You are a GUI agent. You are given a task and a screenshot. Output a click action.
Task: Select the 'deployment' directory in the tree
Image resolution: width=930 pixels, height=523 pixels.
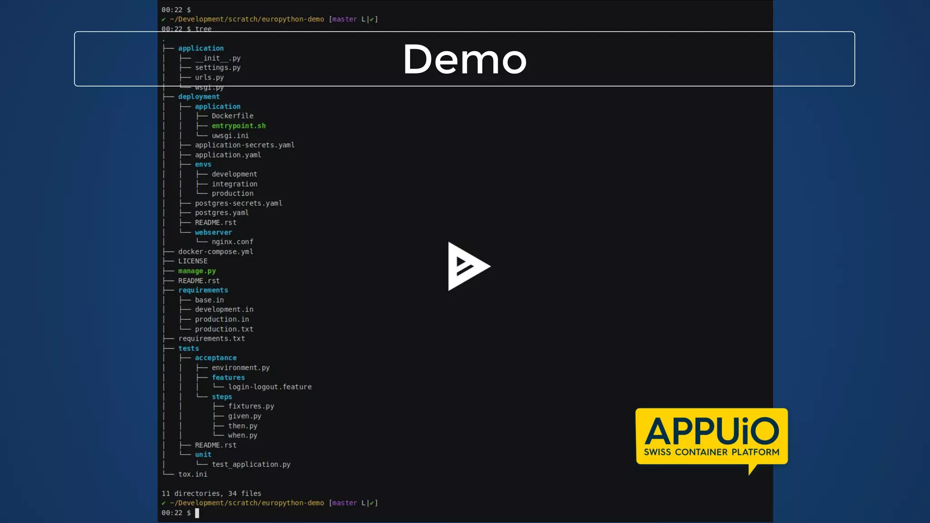[199, 97]
